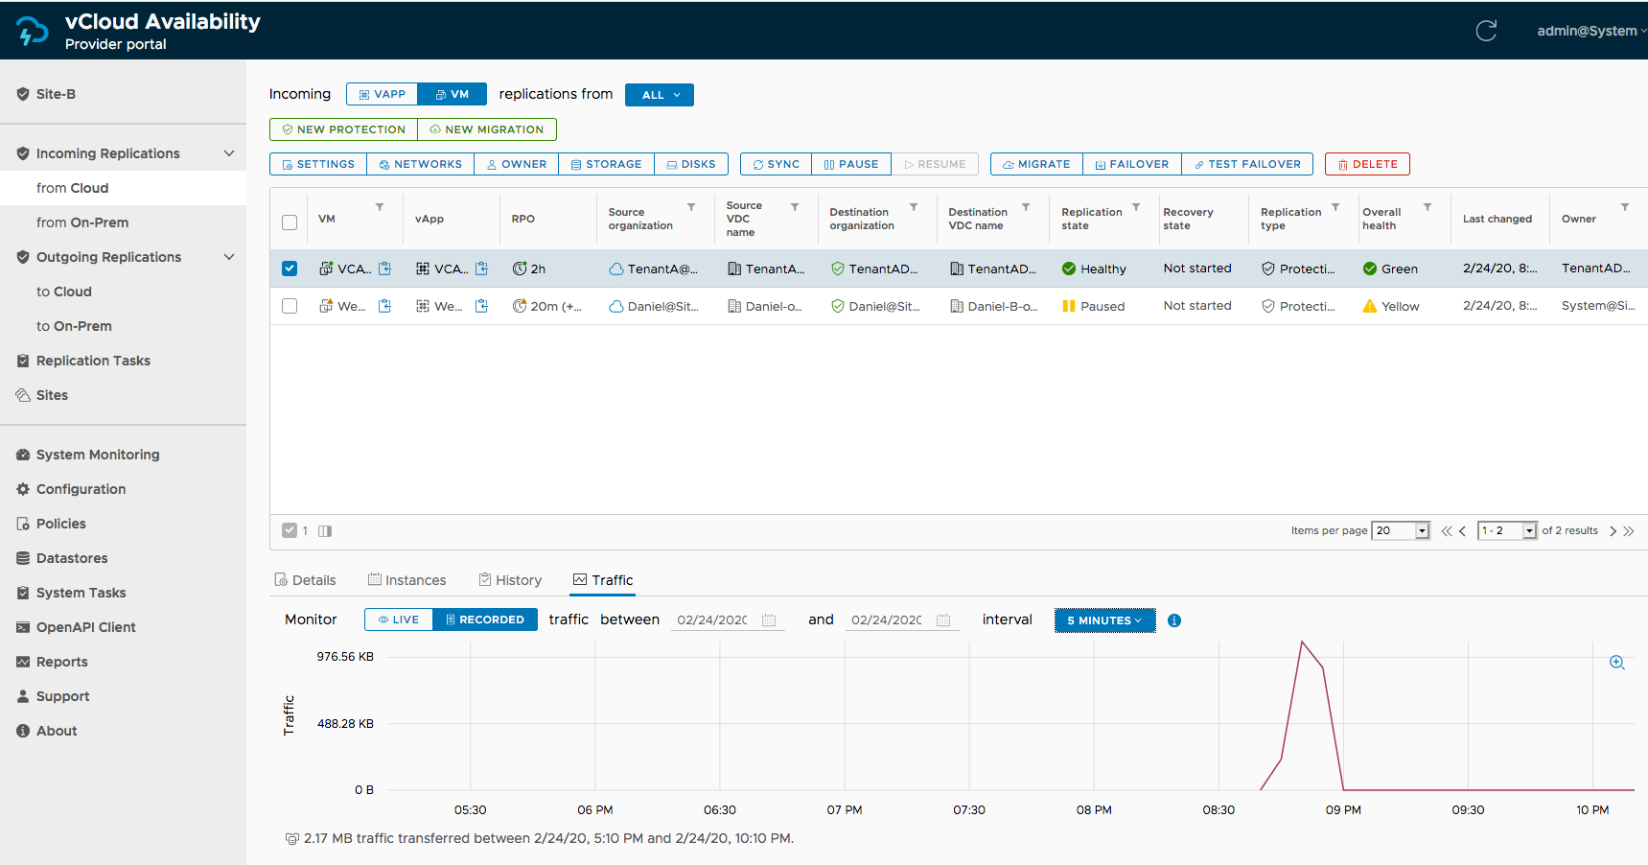Screen dimensions: 1648x865
Task: Collapse the Incoming Replications section
Action: [229, 153]
